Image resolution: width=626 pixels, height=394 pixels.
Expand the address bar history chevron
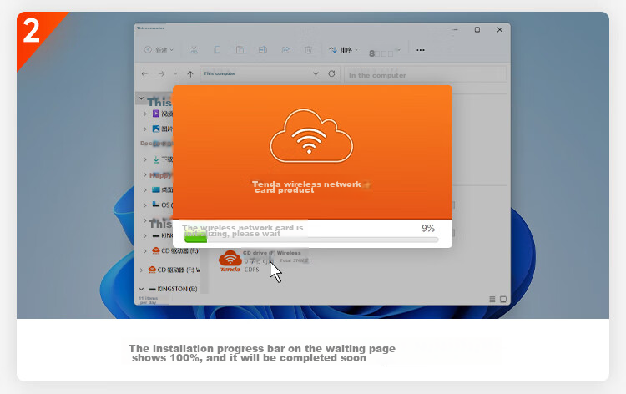pyautogui.click(x=316, y=73)
